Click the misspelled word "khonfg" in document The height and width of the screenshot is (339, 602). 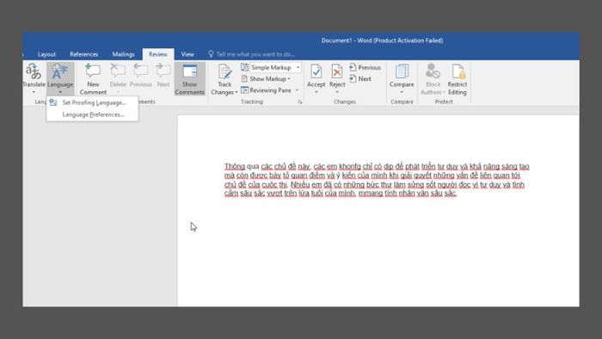[350, 166]
